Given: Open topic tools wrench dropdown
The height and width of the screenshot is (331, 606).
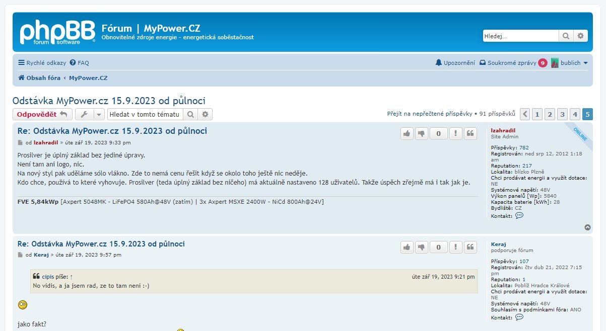Looking at the screenshot, I should [x=90, y=114].
